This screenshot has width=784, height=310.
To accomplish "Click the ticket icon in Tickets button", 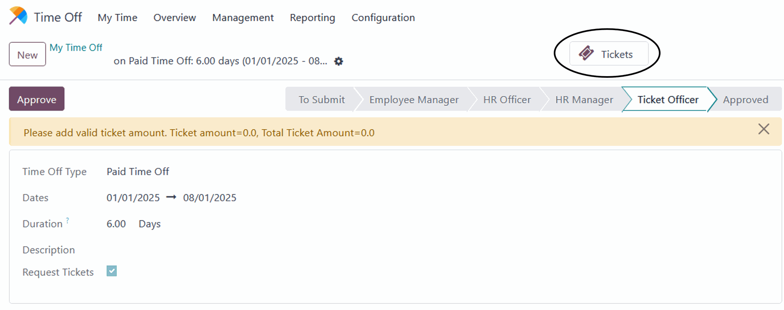I will coord(586,53).
